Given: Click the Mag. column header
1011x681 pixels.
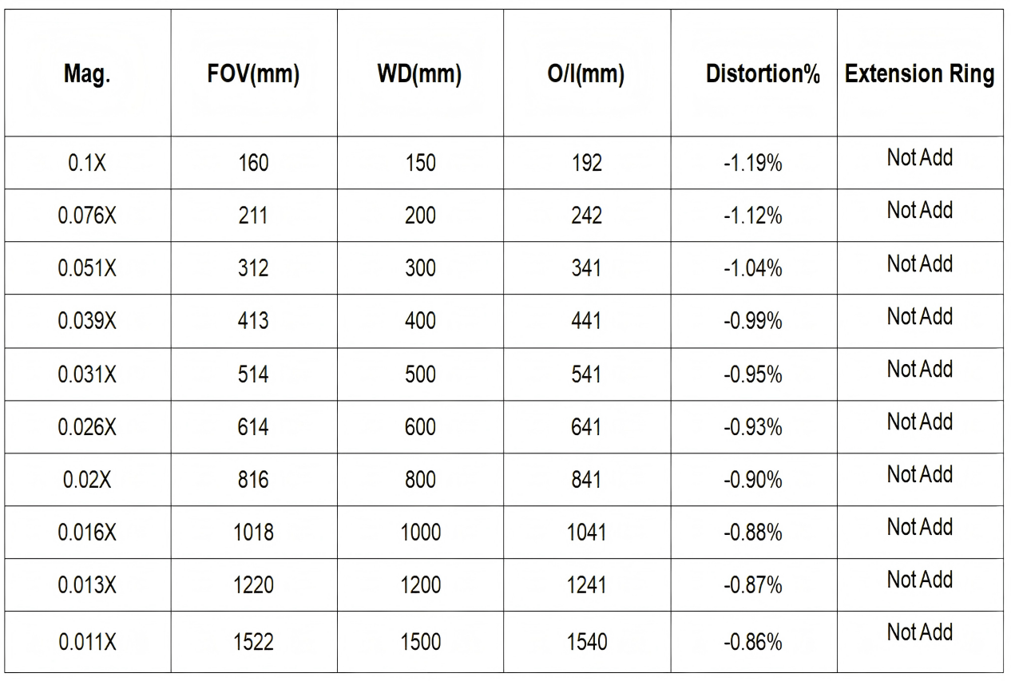Looking at the screenshot, I should pyautogui.click(x=87, y=75).
